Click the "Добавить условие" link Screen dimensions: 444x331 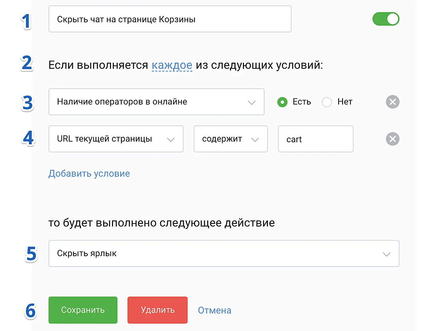(89, 174)
